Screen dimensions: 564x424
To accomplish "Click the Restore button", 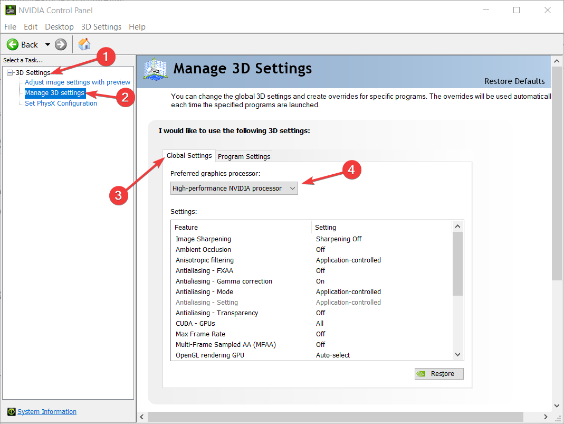I will click(x=439, y=374).
